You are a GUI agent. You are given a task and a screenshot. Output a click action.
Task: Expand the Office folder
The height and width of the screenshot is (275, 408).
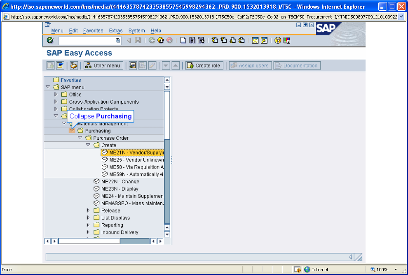56,95
